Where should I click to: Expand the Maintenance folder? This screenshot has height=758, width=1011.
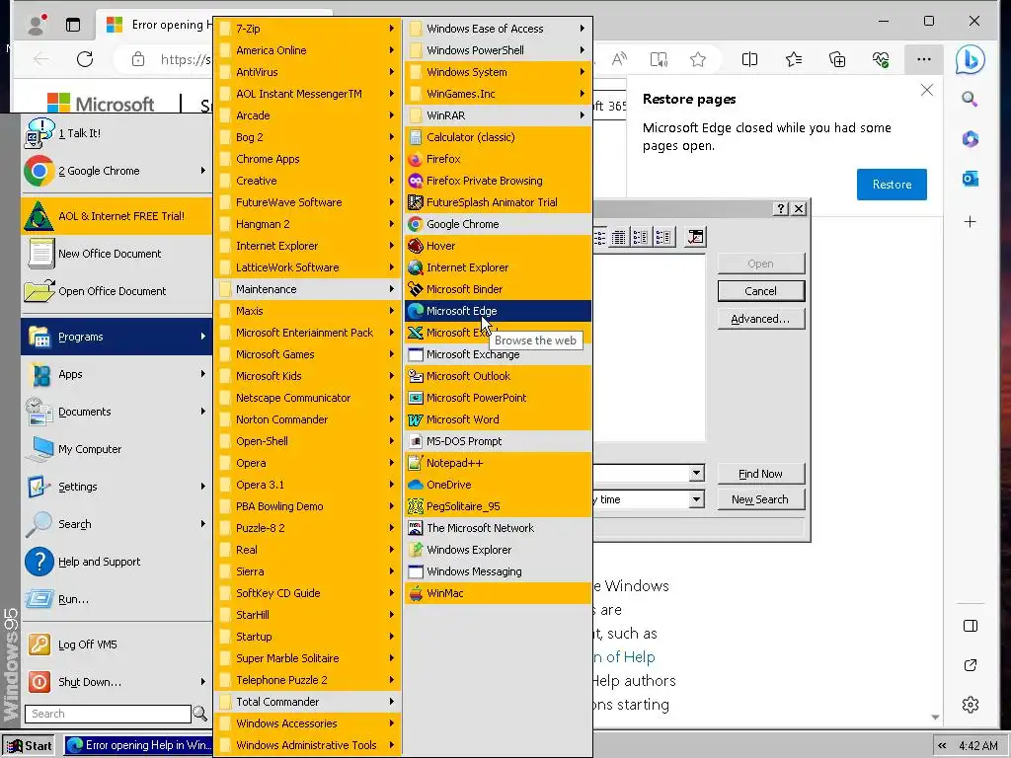click(308, 289)
